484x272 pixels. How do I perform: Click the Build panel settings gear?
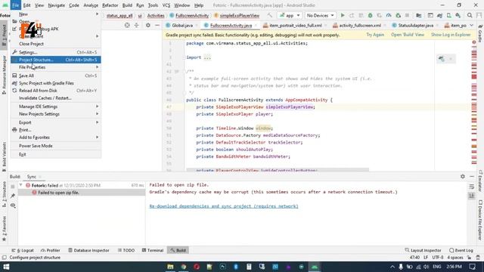[462, 176]
